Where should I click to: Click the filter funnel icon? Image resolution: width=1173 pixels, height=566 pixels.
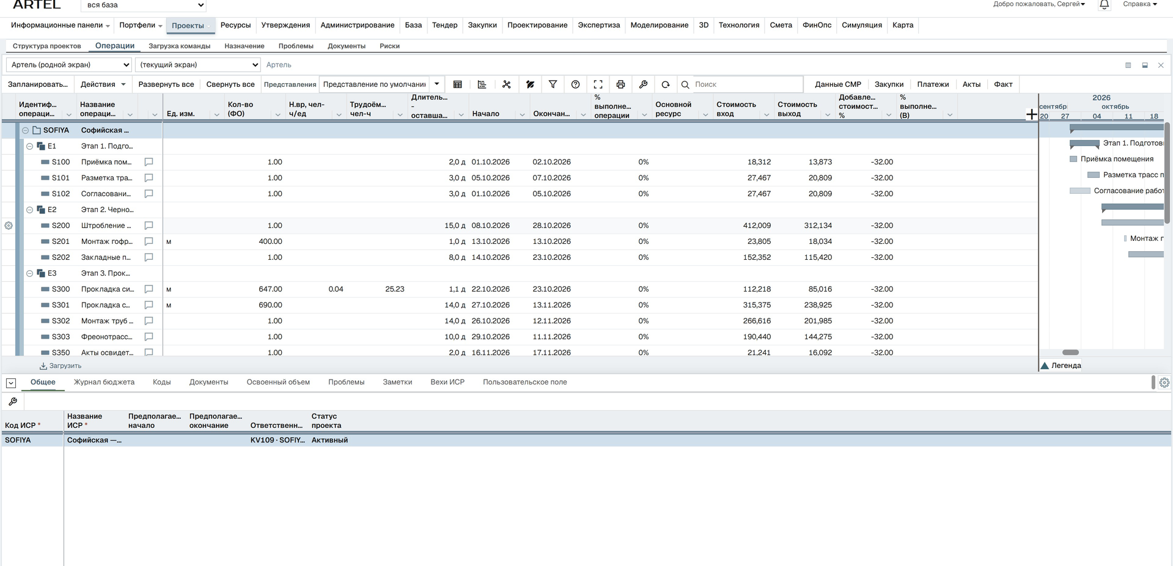[x=553, y=84]
